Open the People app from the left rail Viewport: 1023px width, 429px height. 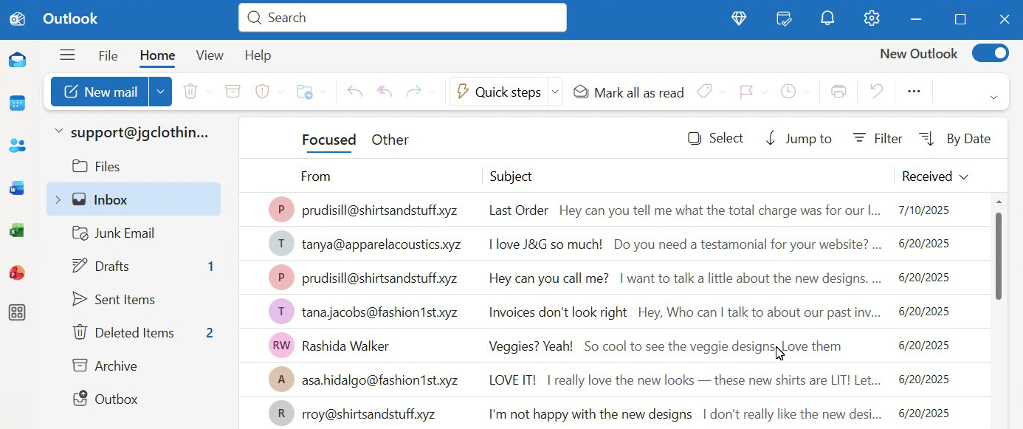(x=17, y=145)
